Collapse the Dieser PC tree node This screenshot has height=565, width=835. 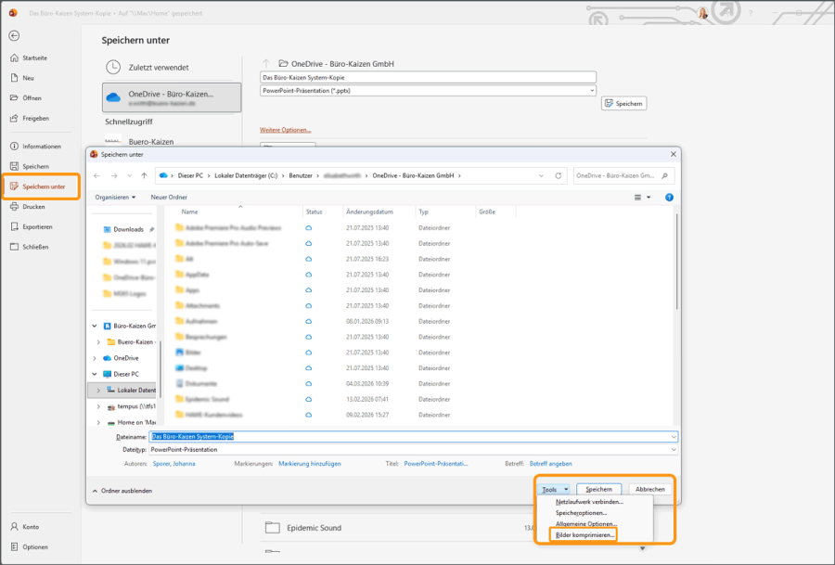coord(95,374)
